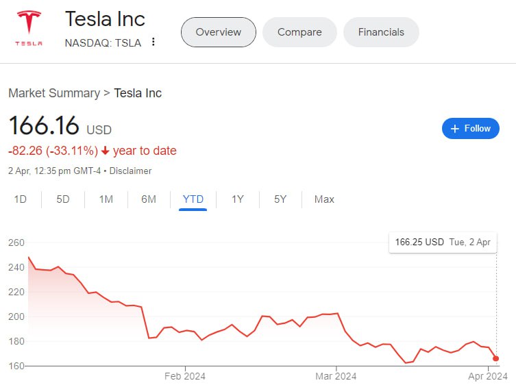Screen dimensions: 516x385
Task: Click the Follow button
Action: click(471, 128)
